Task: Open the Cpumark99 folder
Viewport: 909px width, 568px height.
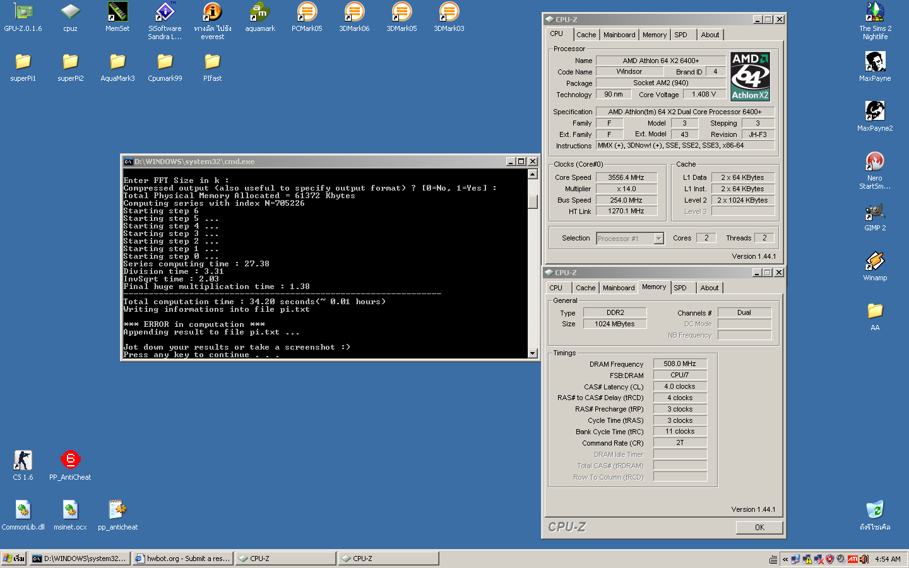Action: 165,67
